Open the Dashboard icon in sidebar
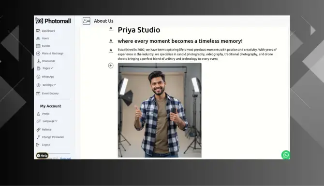 [x=38, y=31]
